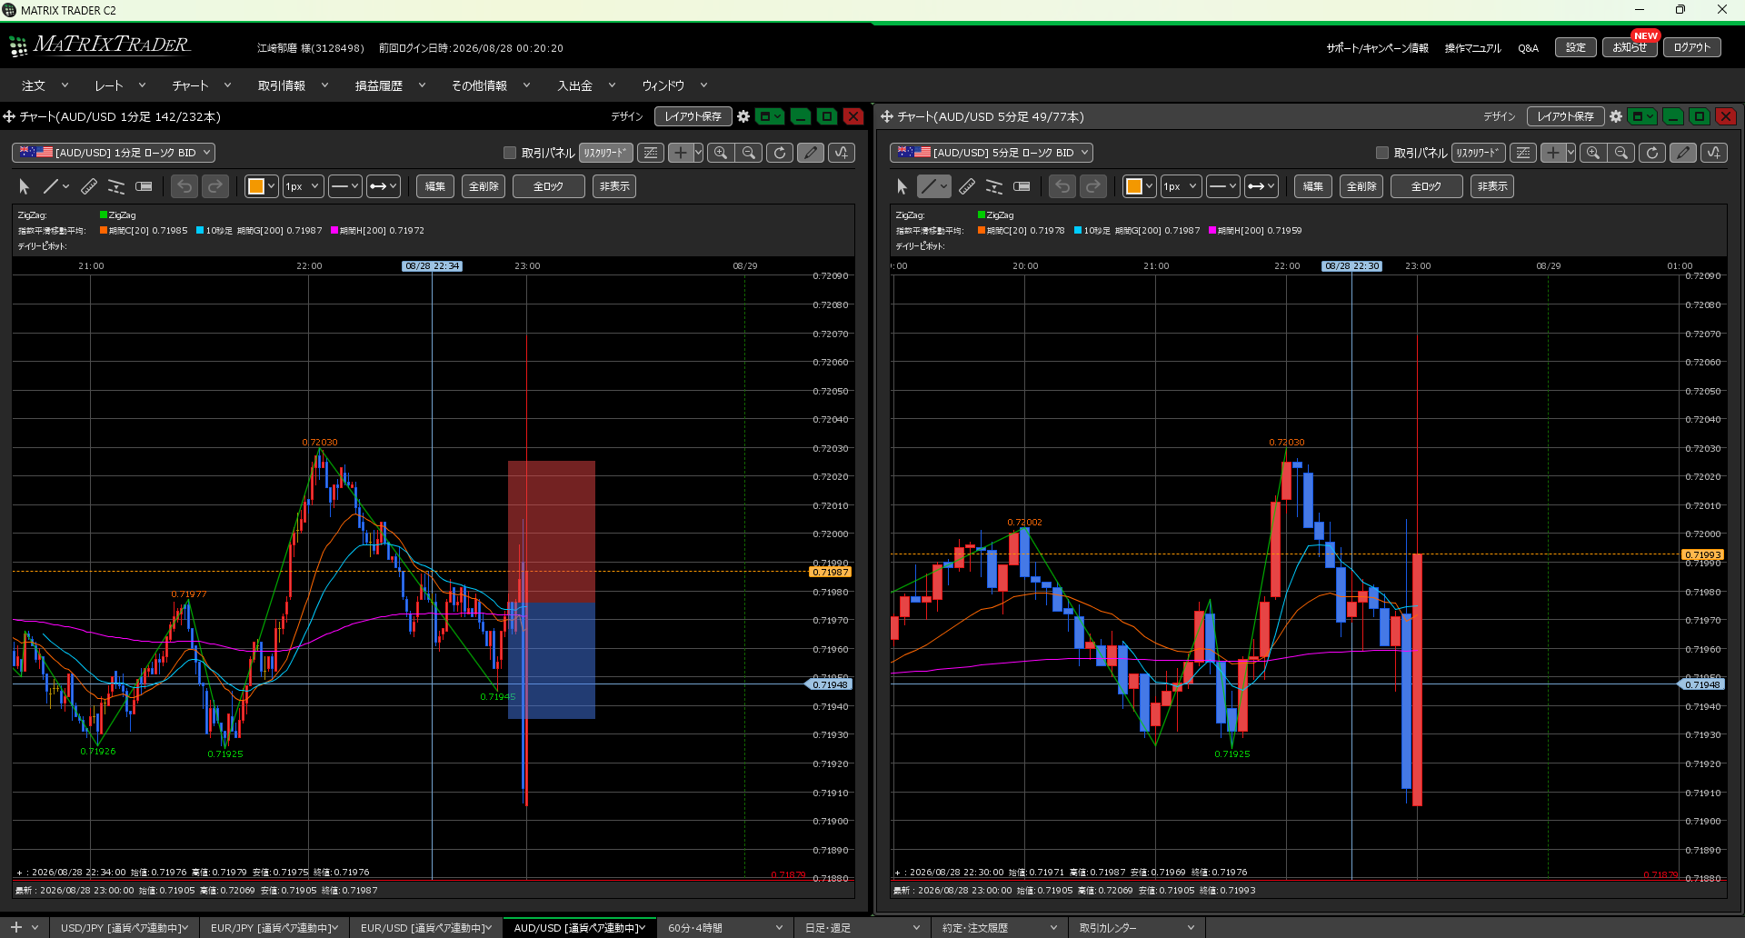Click 非表示 in the 1分足 chart toolbar
The height and width of the screenshot is (938, 1745).
(614, 186)
